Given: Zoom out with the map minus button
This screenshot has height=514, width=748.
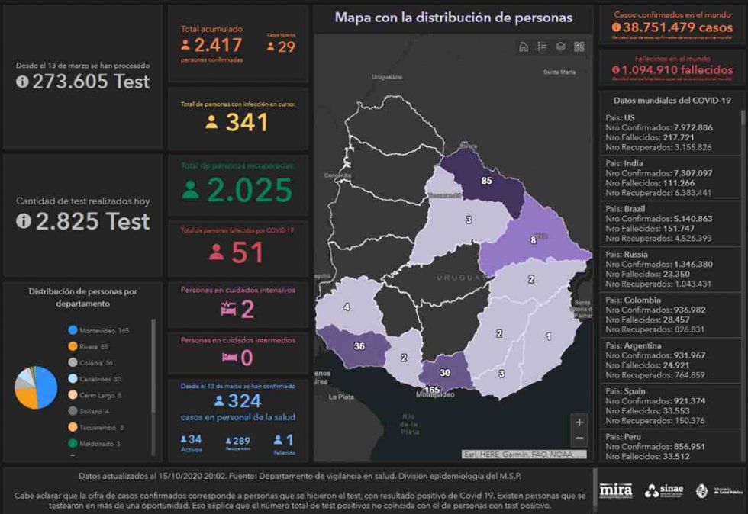Looking at the screenshot, I should coord(579,439).
